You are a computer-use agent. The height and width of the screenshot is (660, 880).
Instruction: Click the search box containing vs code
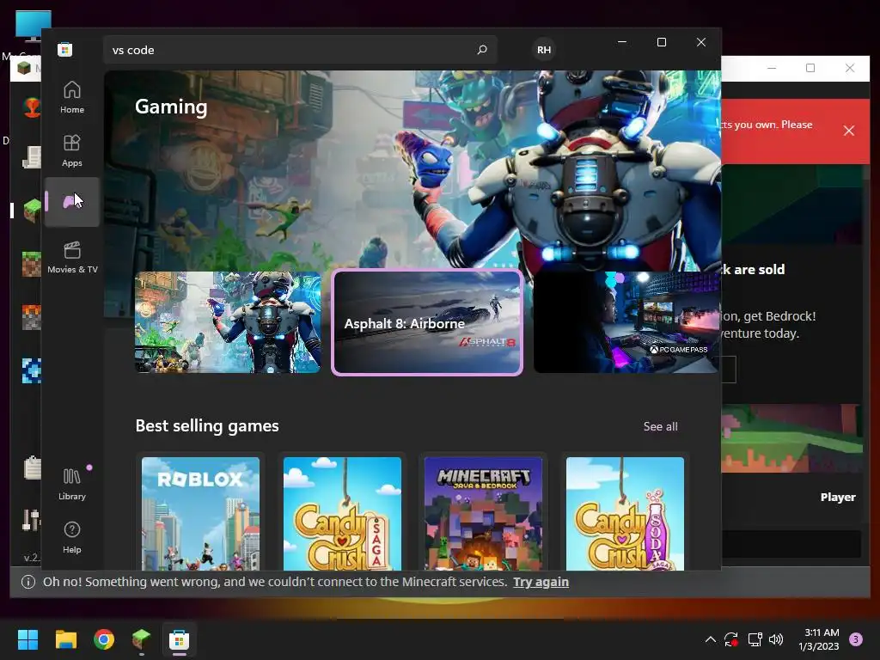(x=300, y=50)
